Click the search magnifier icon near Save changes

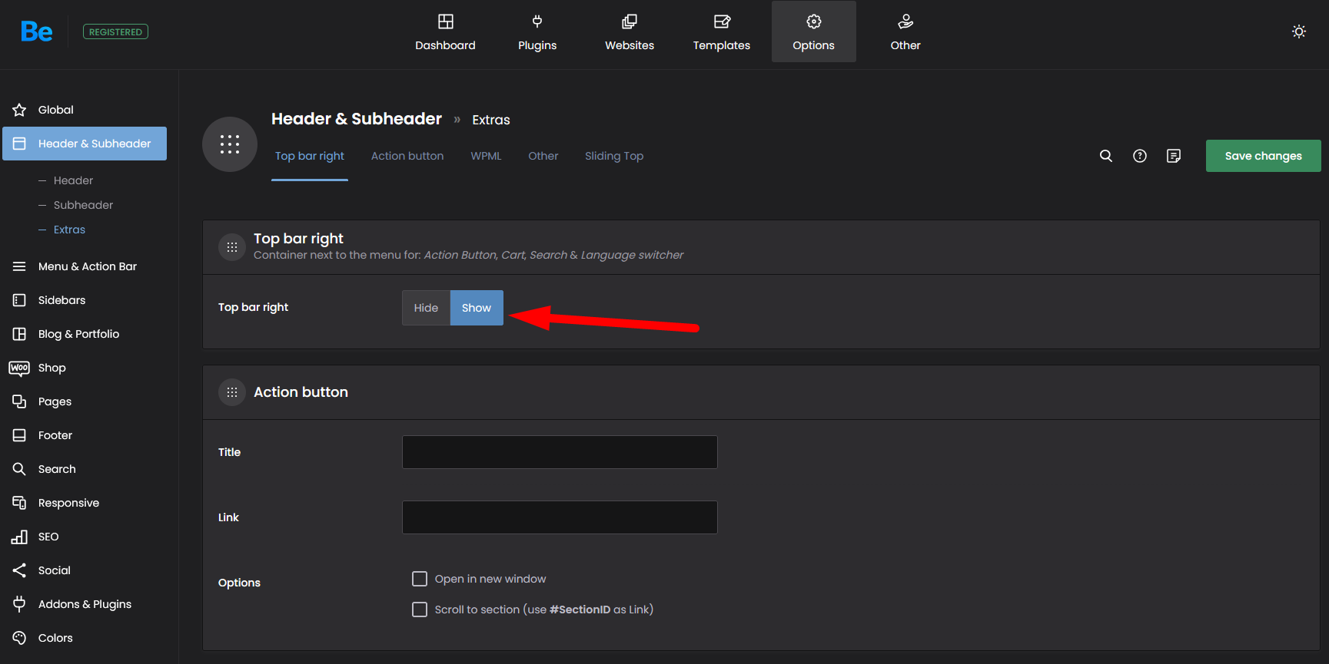(x=1105, y=156)
